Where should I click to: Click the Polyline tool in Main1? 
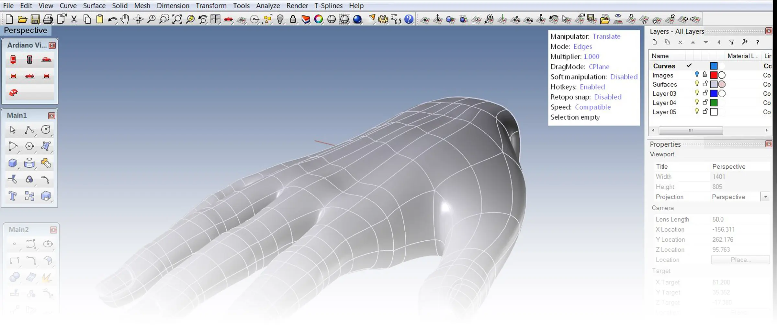click(29, 130)
